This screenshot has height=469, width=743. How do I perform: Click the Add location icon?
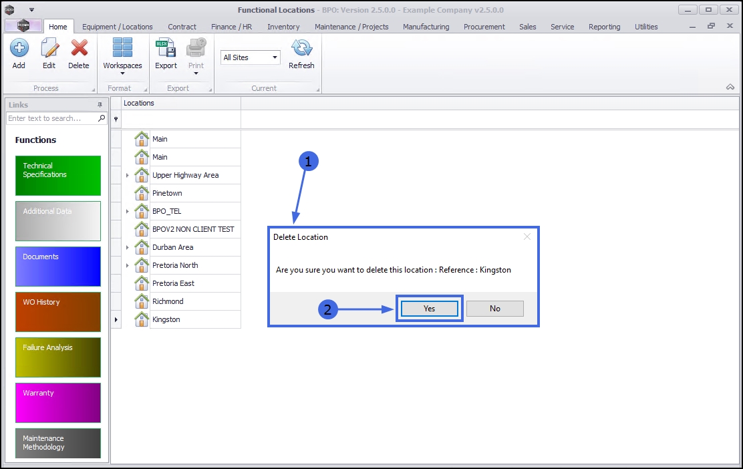tap(19, 48)
